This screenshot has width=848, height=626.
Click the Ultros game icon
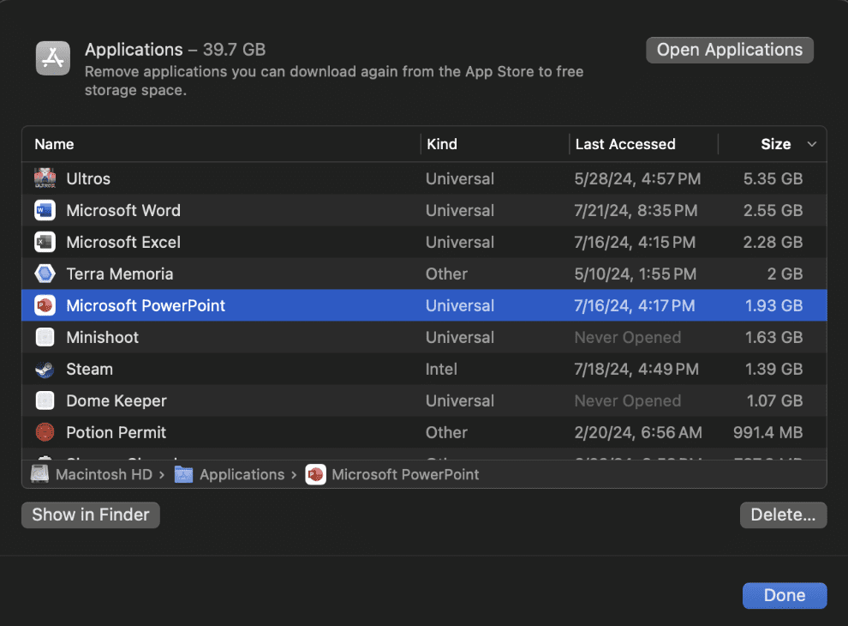tap(44, 178)
